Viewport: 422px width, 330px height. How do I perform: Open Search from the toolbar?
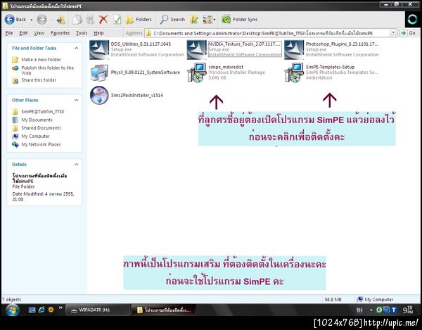pos(172,20)
